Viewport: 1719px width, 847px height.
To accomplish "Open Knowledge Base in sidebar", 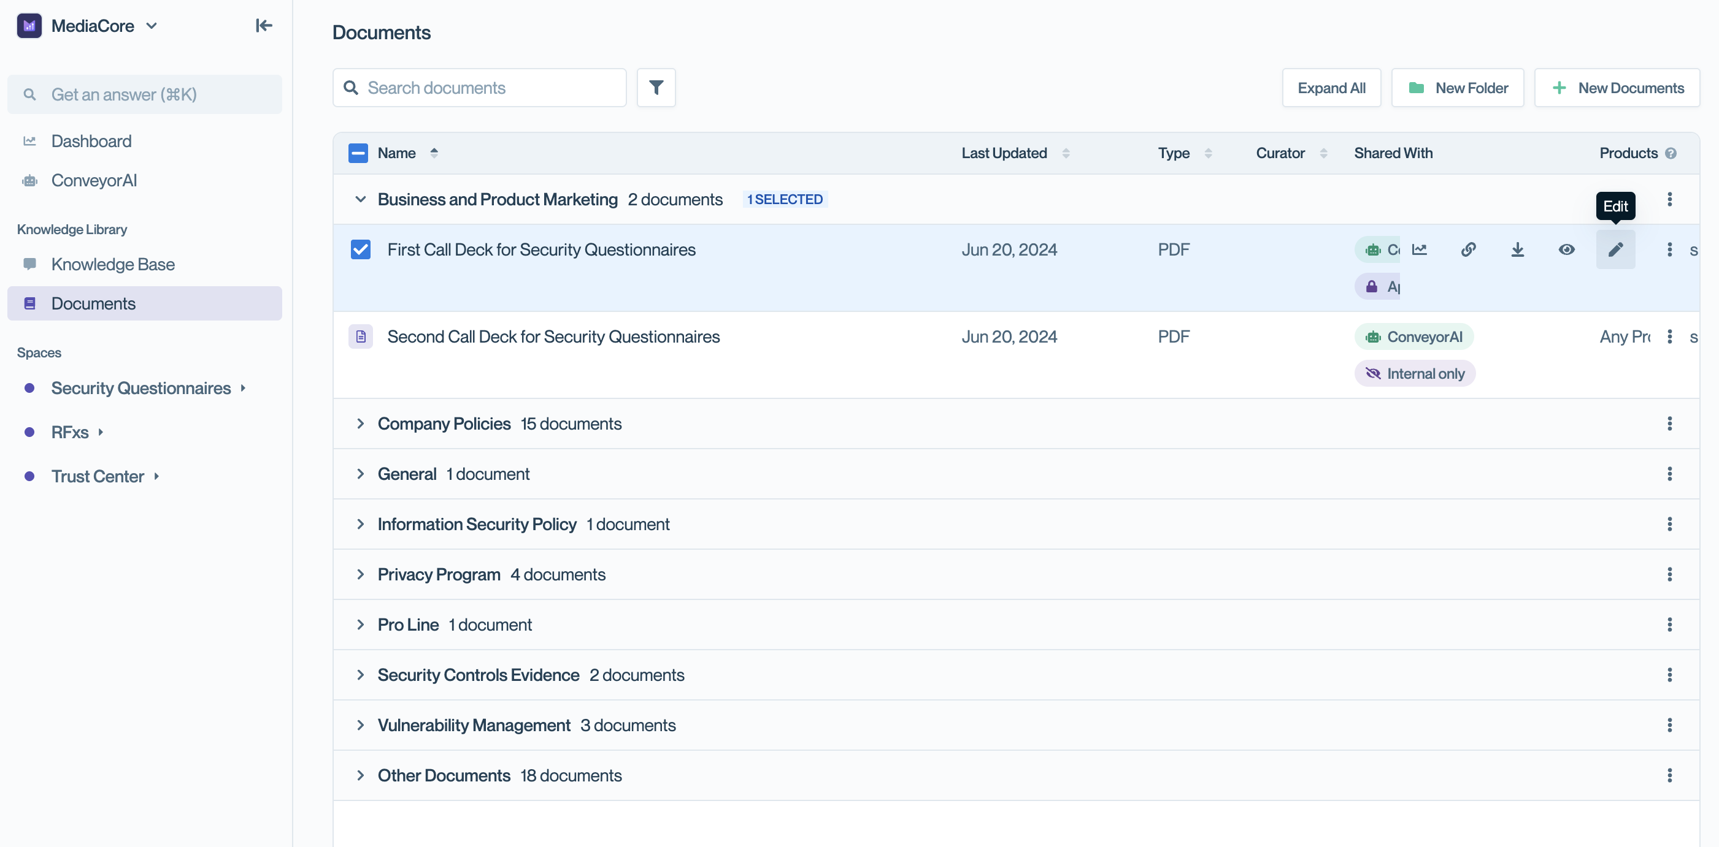I will tap(113, 264).
